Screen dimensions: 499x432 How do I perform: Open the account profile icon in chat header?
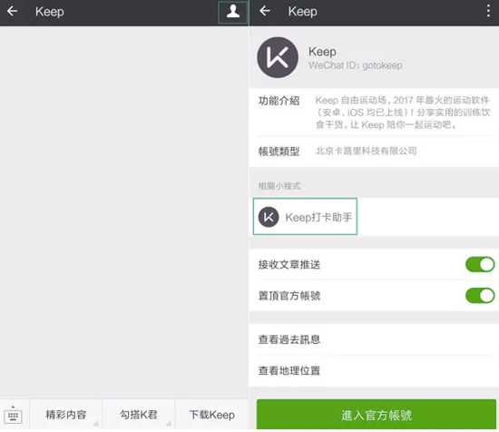233,12
